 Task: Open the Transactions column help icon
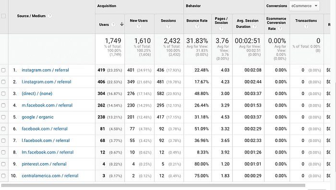coord(306,26)
